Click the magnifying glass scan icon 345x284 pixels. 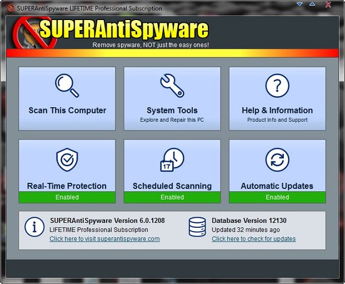67,86
